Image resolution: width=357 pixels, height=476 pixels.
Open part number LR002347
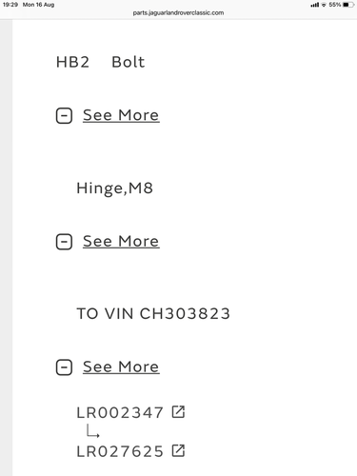tap(120, 412)
